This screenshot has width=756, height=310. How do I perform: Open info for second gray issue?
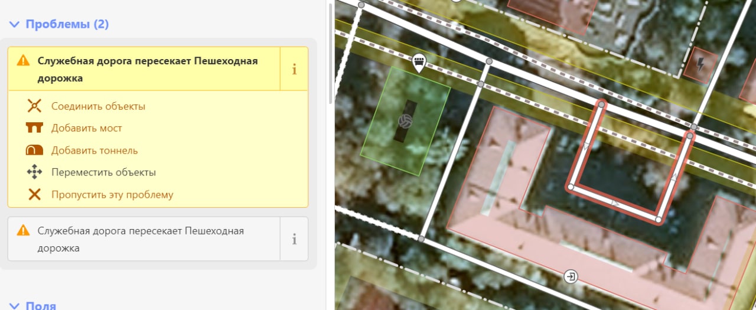294,239
